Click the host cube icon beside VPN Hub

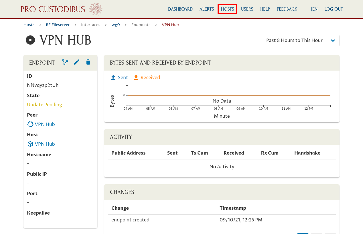pyautogui.click(x=30, y=144)
